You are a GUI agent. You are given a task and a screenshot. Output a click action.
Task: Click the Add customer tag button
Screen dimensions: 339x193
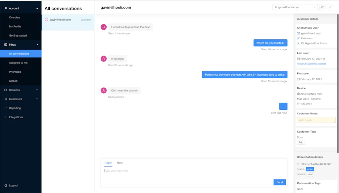point(301,142)
